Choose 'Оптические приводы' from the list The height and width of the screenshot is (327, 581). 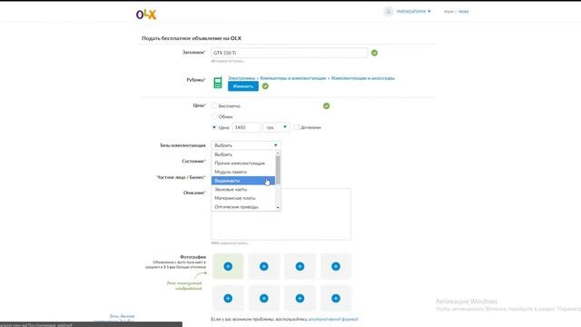pyautogui.click(x=243, y=207)
